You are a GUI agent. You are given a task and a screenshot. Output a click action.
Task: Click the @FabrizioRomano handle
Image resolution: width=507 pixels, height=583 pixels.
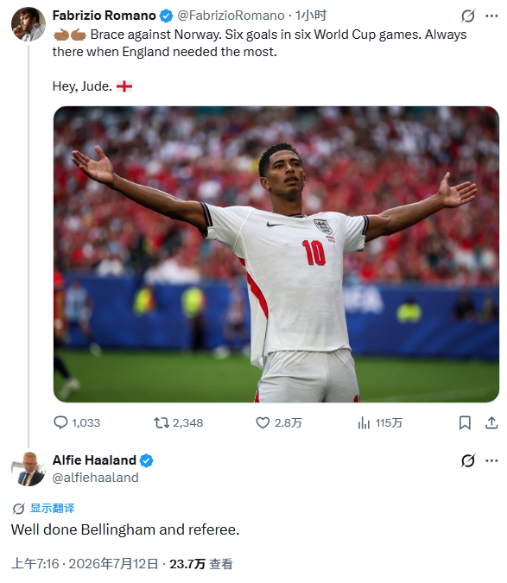coord(231,16)
